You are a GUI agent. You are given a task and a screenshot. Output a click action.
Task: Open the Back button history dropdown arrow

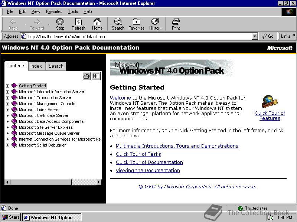(25, 24)
